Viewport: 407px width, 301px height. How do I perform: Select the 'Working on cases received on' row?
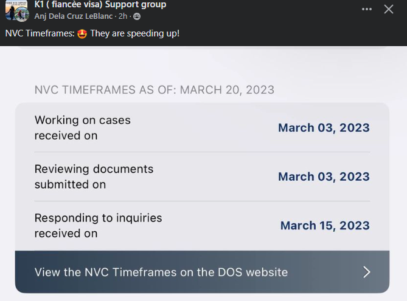pos(202,127)
